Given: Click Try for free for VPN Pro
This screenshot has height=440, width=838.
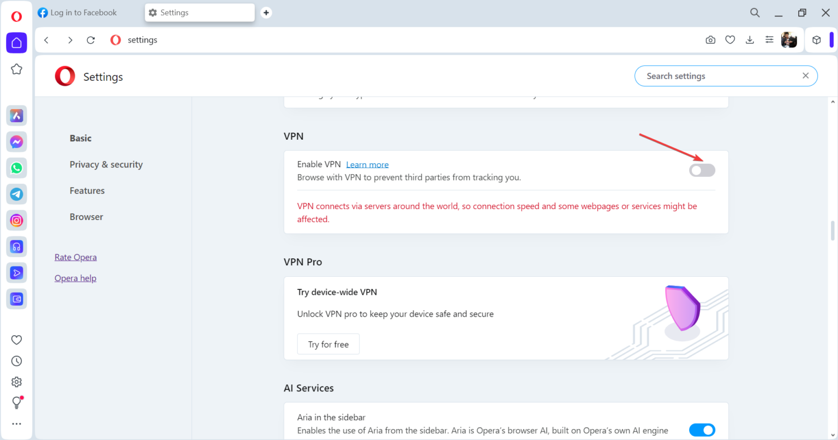Looking at the screenshot, I should click(x=328, y=344).
